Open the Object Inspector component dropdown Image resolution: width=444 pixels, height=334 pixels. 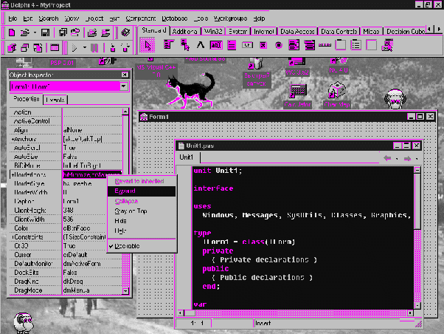122,86
